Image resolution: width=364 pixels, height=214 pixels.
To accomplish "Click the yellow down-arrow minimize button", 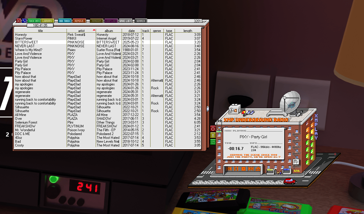I will coord(213,135).
